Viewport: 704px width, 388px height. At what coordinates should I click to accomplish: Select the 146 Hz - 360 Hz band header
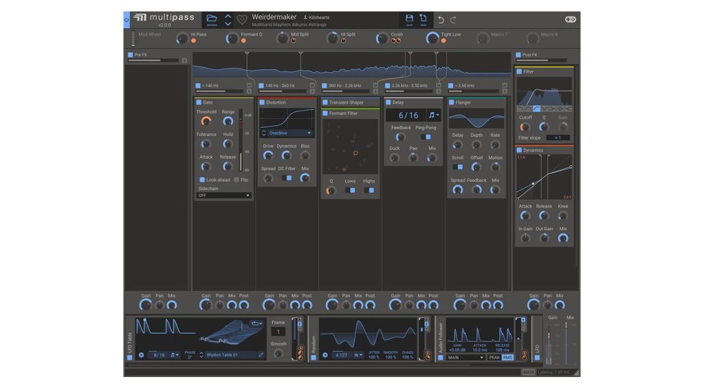pos(280,85)
